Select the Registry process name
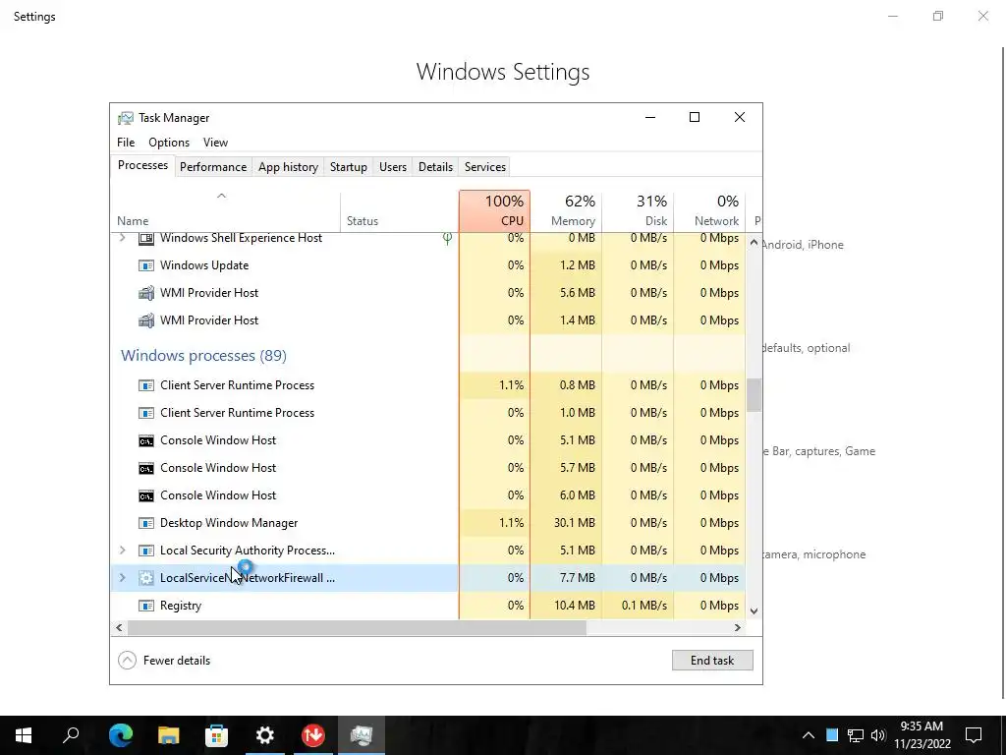Screen dimensions: 1006x755 tap(181, 606)
